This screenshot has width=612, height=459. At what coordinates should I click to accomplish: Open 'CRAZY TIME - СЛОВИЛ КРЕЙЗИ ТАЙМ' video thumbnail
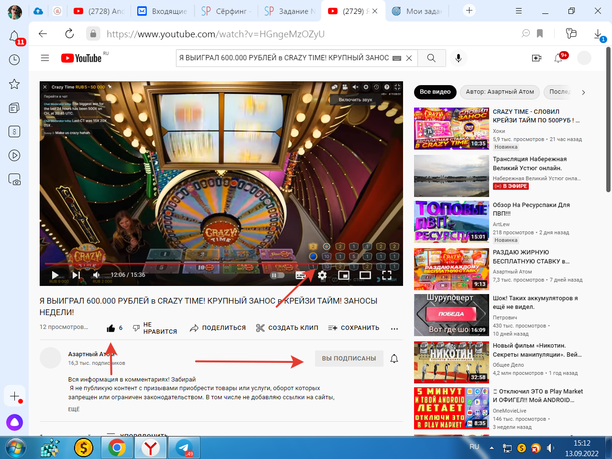coord(451,129)
